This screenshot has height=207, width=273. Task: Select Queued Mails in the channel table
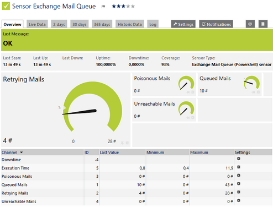[14, 184]
